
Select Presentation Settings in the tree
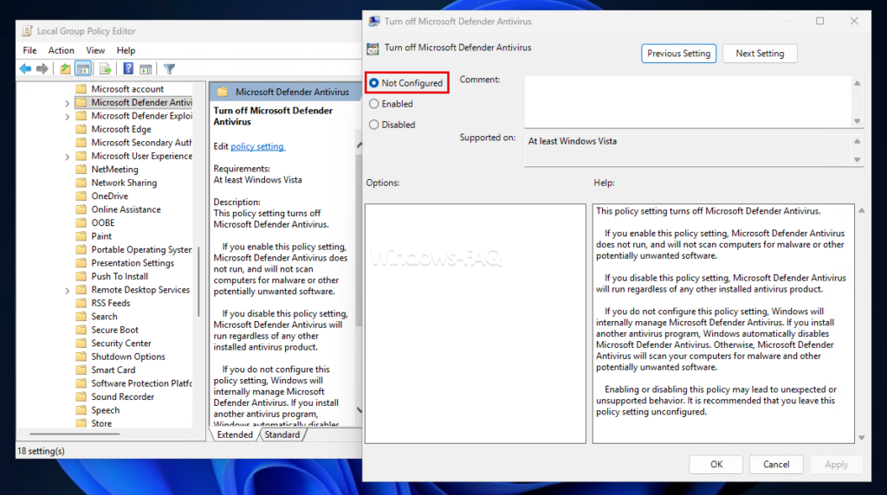coord(133,263)
